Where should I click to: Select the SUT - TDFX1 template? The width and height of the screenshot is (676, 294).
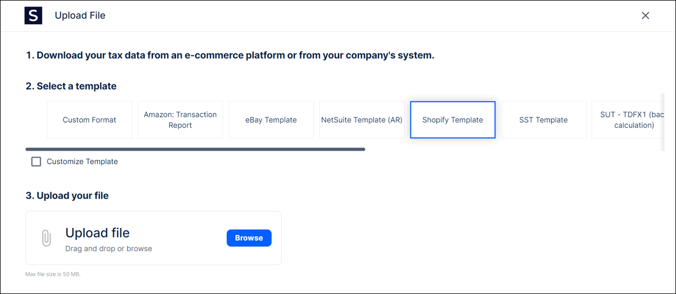point(627,120)
